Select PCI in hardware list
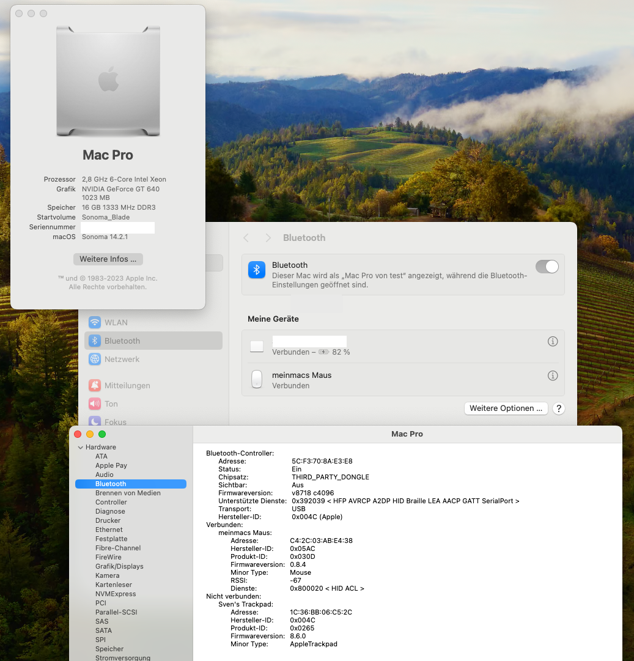This screenshot has height=661, width=634. 101,604
